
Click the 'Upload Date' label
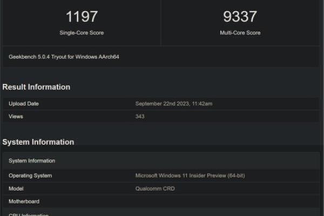(x=24, y=104)
